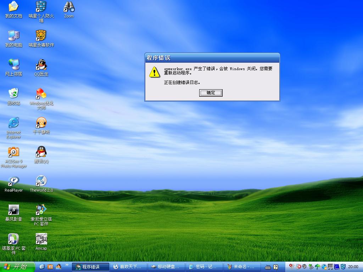Switch to the 程序错误 taskbar button
The width and height of the screenshot is (363, 272).
pos(90,267)
